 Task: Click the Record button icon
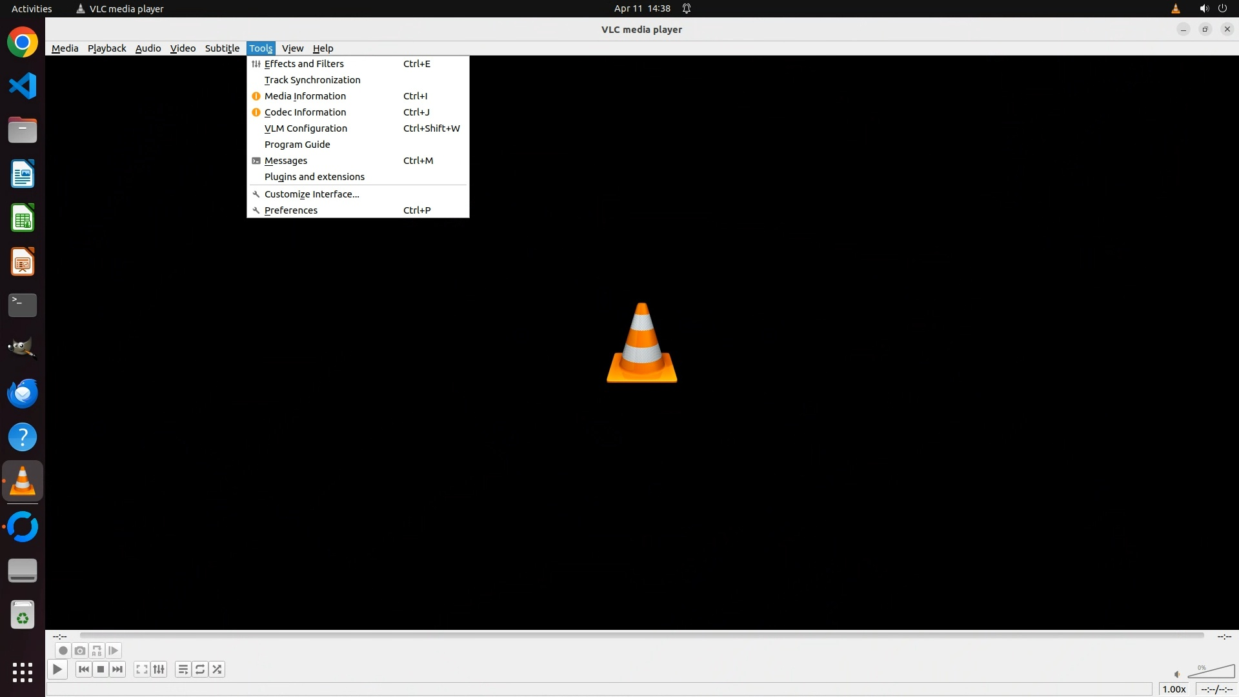click(63, 651)
